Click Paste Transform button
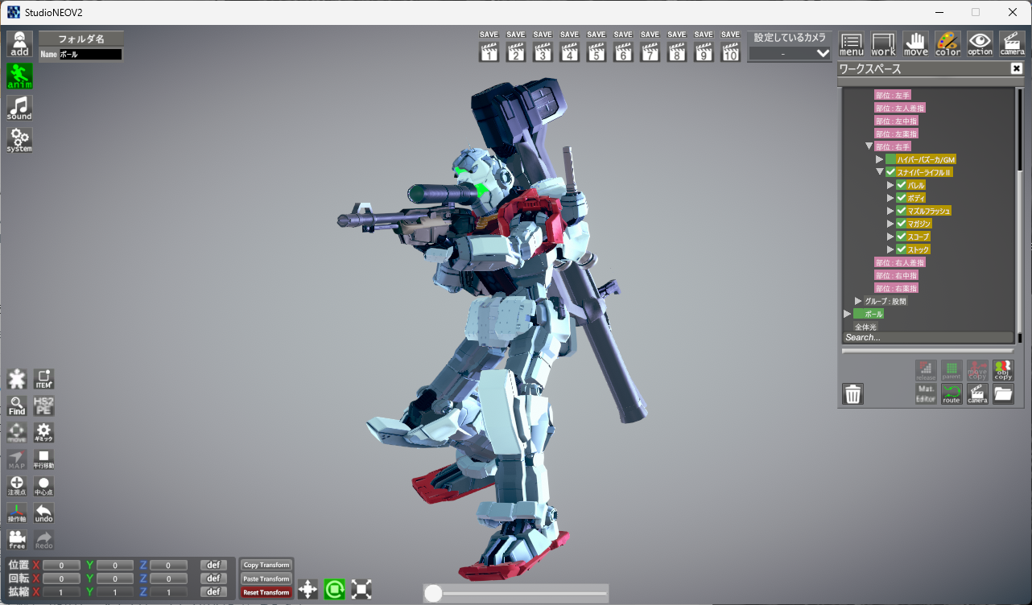The image size is (1032, 605). pos(266,578)
